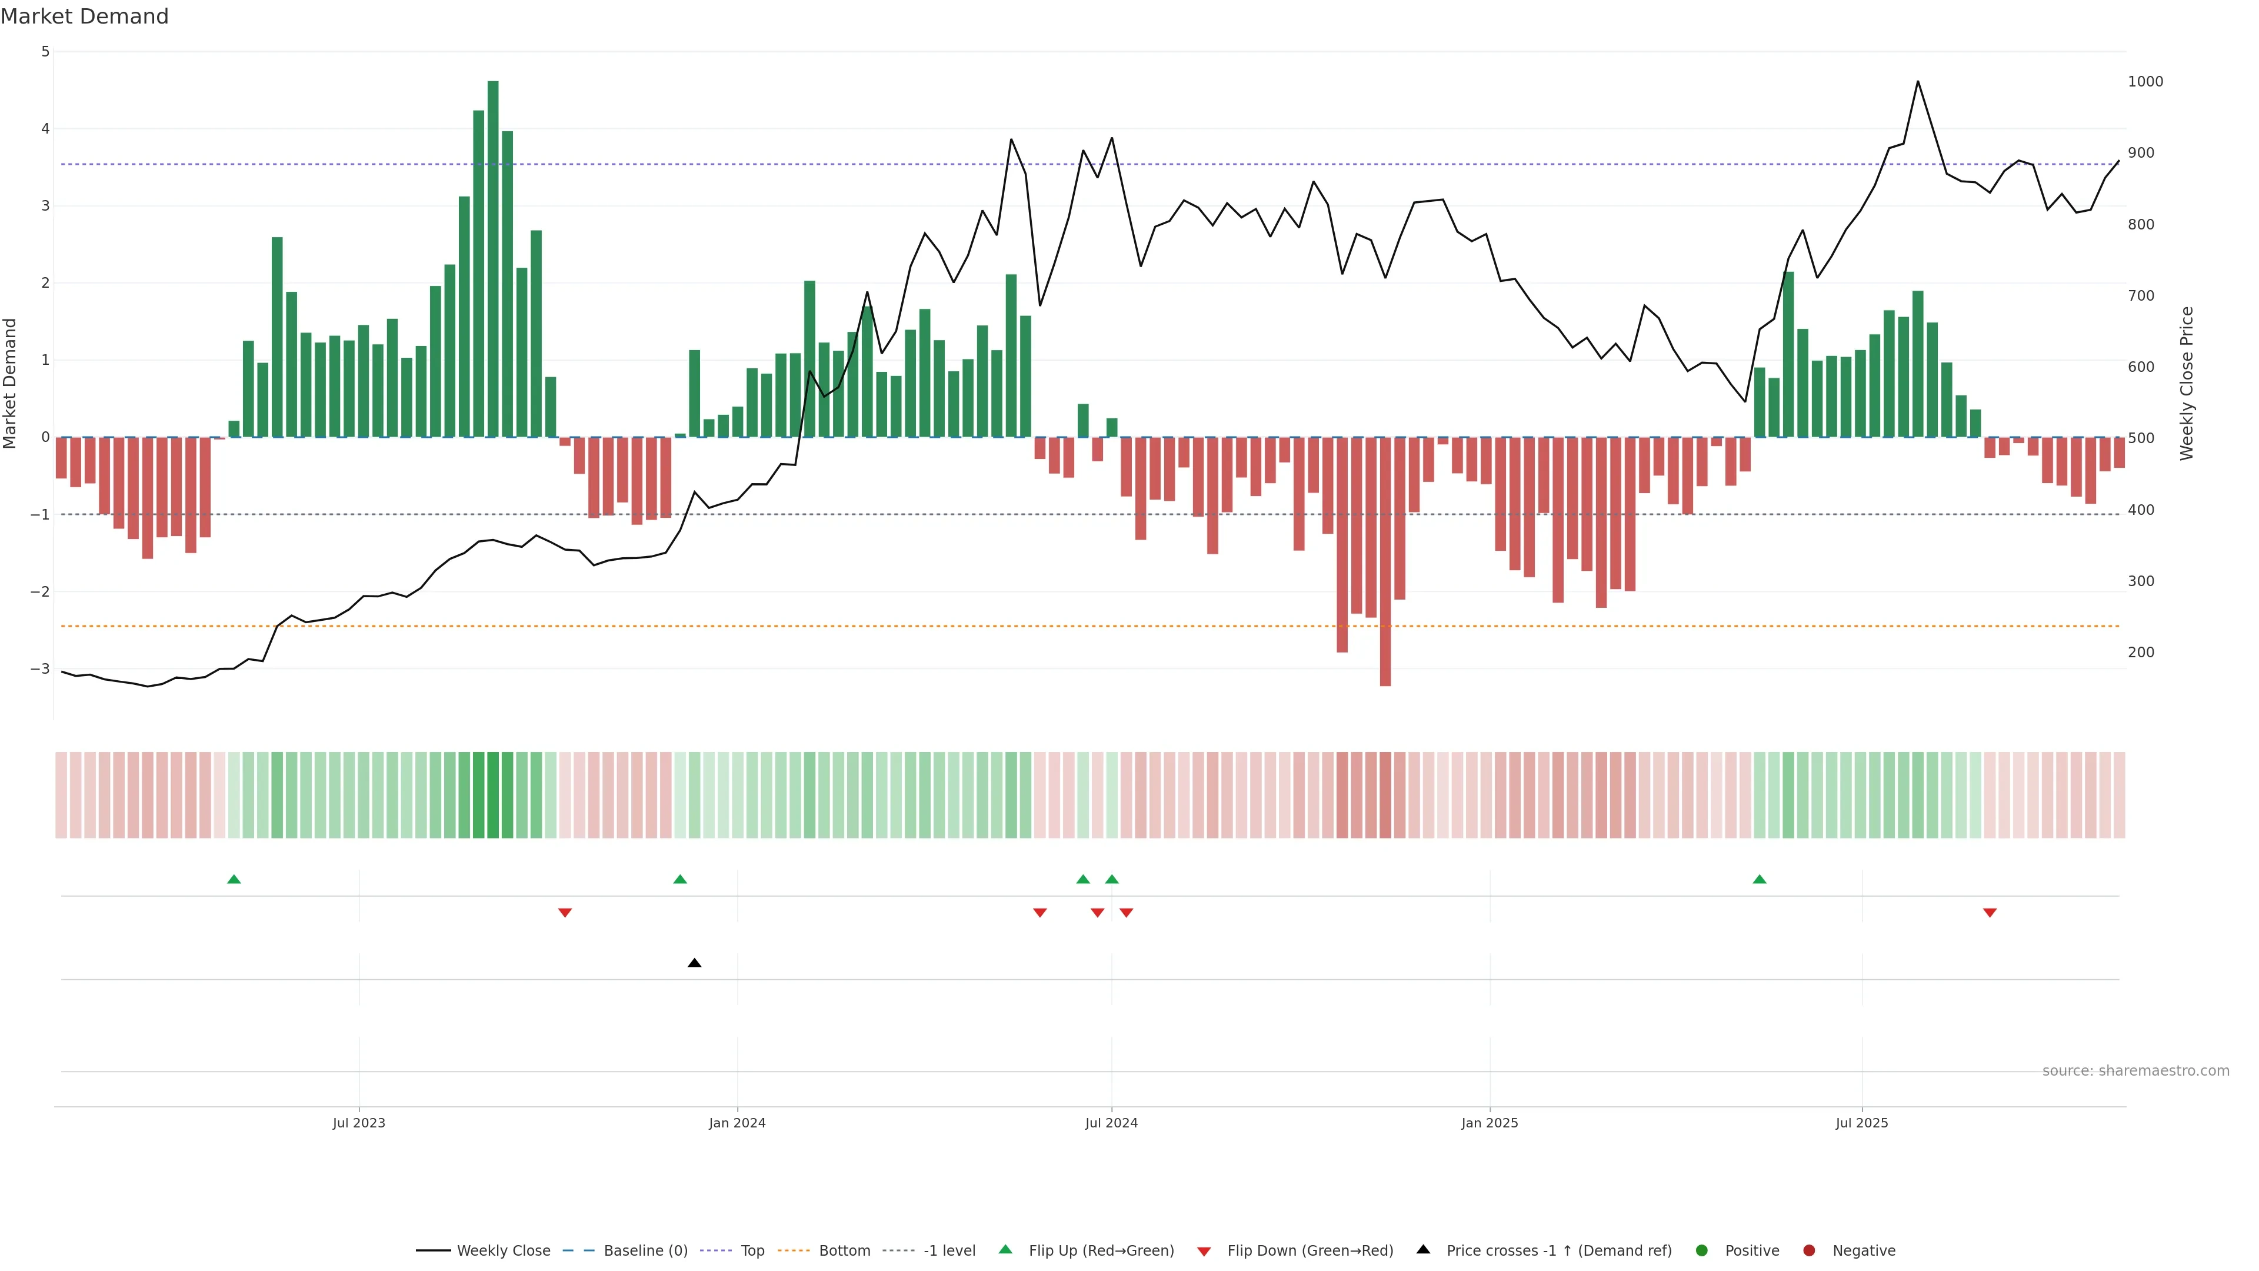
Task: Click the black Price crosses -1 legend triangle
Action: pyautogui.click(x=1422, y=1249)
